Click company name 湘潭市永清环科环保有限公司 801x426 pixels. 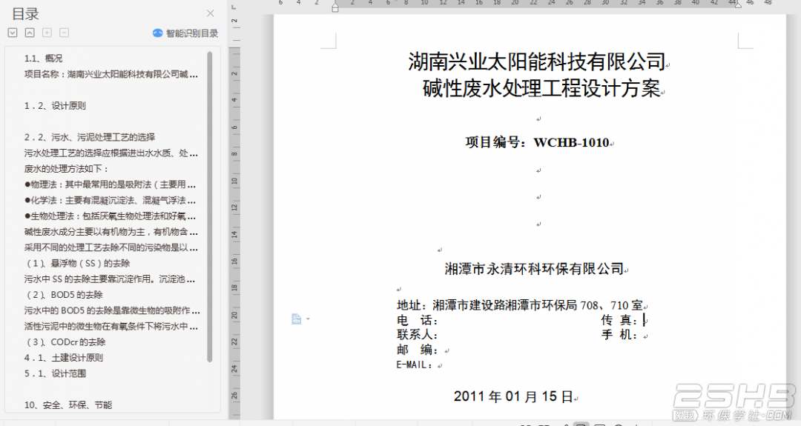534,269
